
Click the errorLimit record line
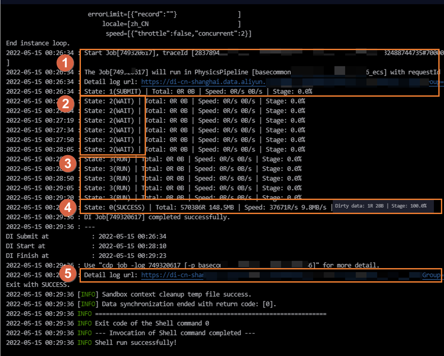(x=164, y=14)
